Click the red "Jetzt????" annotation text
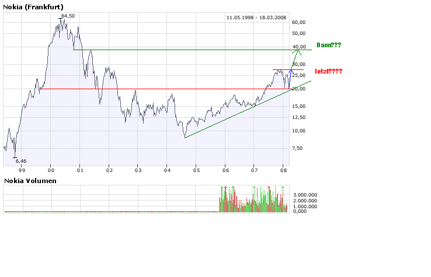This screenshot has height=277, width=431. tap(328, 71)
